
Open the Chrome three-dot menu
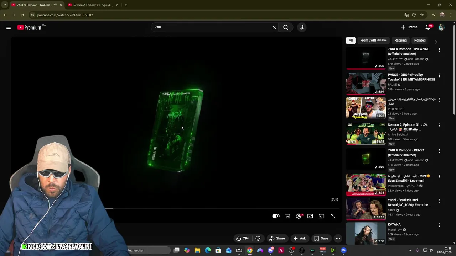pos(451,15)
